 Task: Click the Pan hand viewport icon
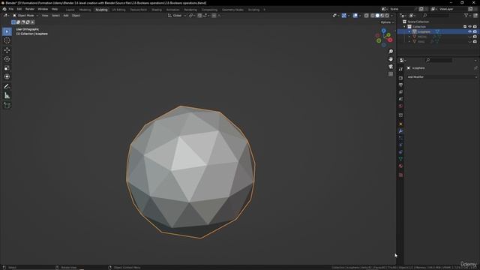point(391,58)
